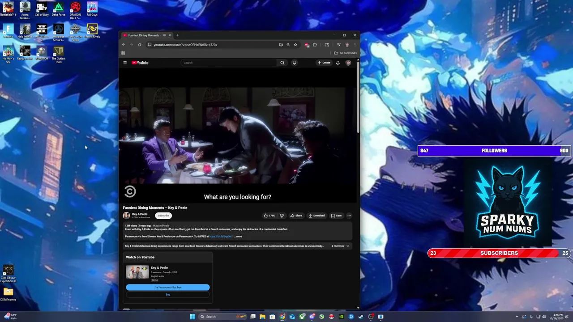Open Steam from the taskbar
Viewport: 573px width, 322px height.
coord(361,317)
